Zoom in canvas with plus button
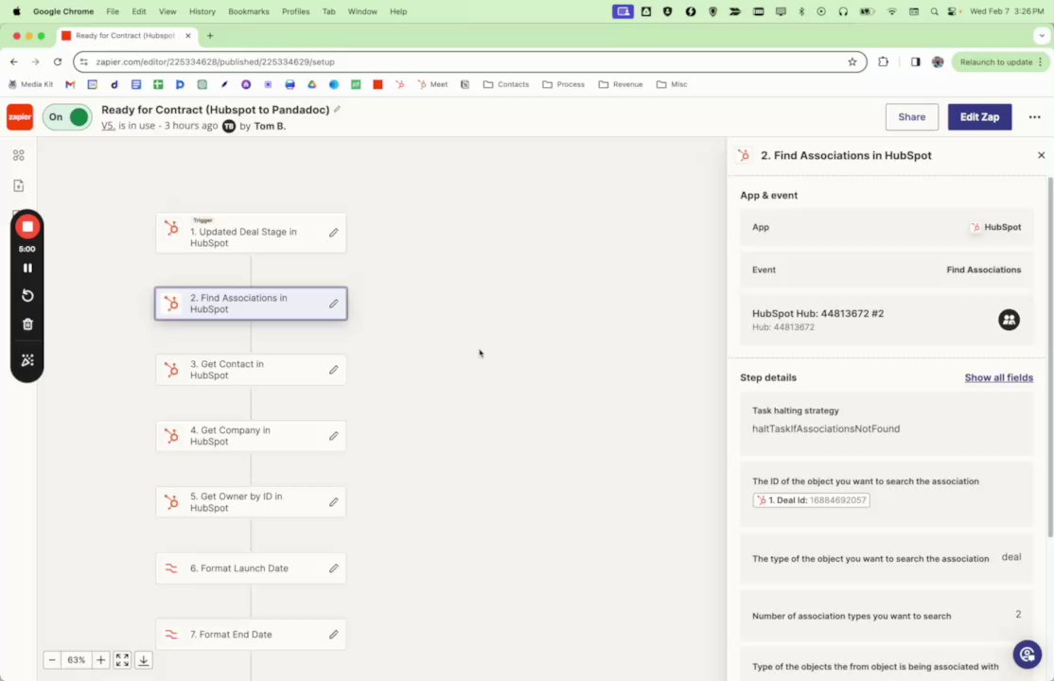The height and width of the screenshot is (681, 1054). click(x=100, y=660)
